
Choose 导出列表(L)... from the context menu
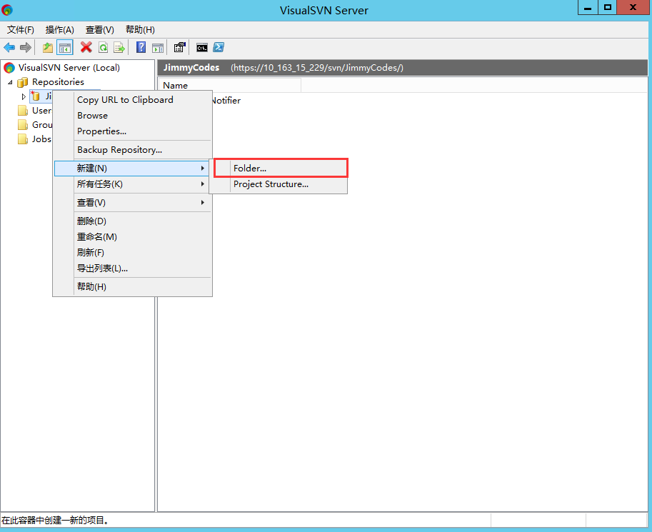pos(102,268)
